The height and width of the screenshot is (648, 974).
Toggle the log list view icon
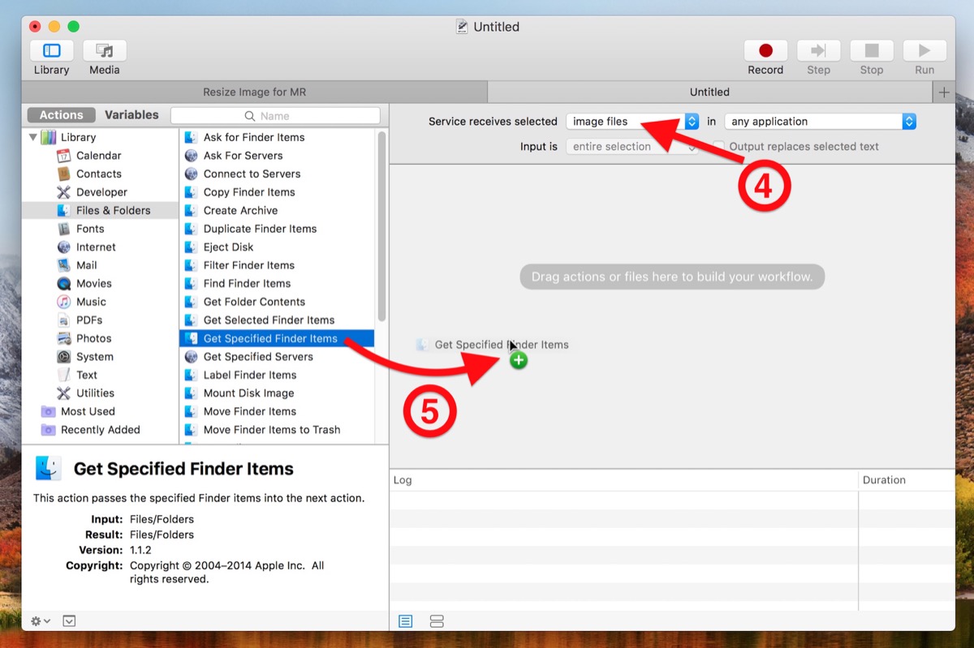[405, 620]
